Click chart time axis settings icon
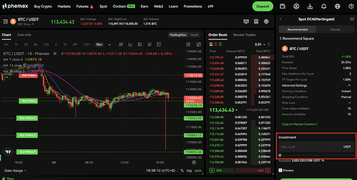Image resolution: width=357 pixels, height=180 pixels. tap(194, 163)
